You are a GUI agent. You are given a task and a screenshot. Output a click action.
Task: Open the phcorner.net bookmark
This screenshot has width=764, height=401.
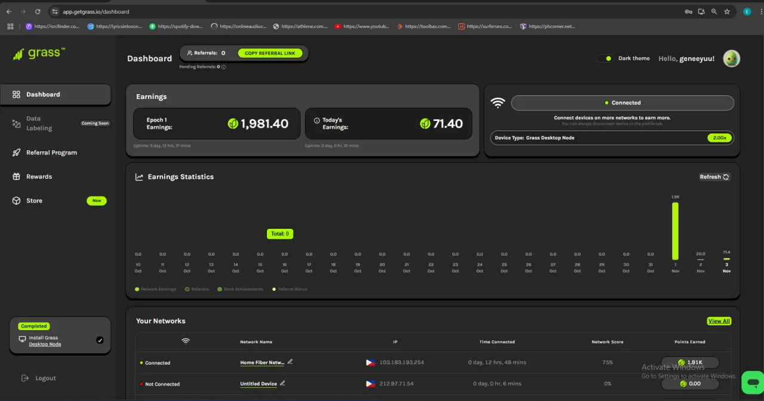point(548,26)
